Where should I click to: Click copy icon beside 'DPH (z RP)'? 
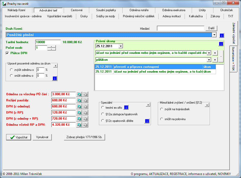pyautogui.click(x=79, y=112)
